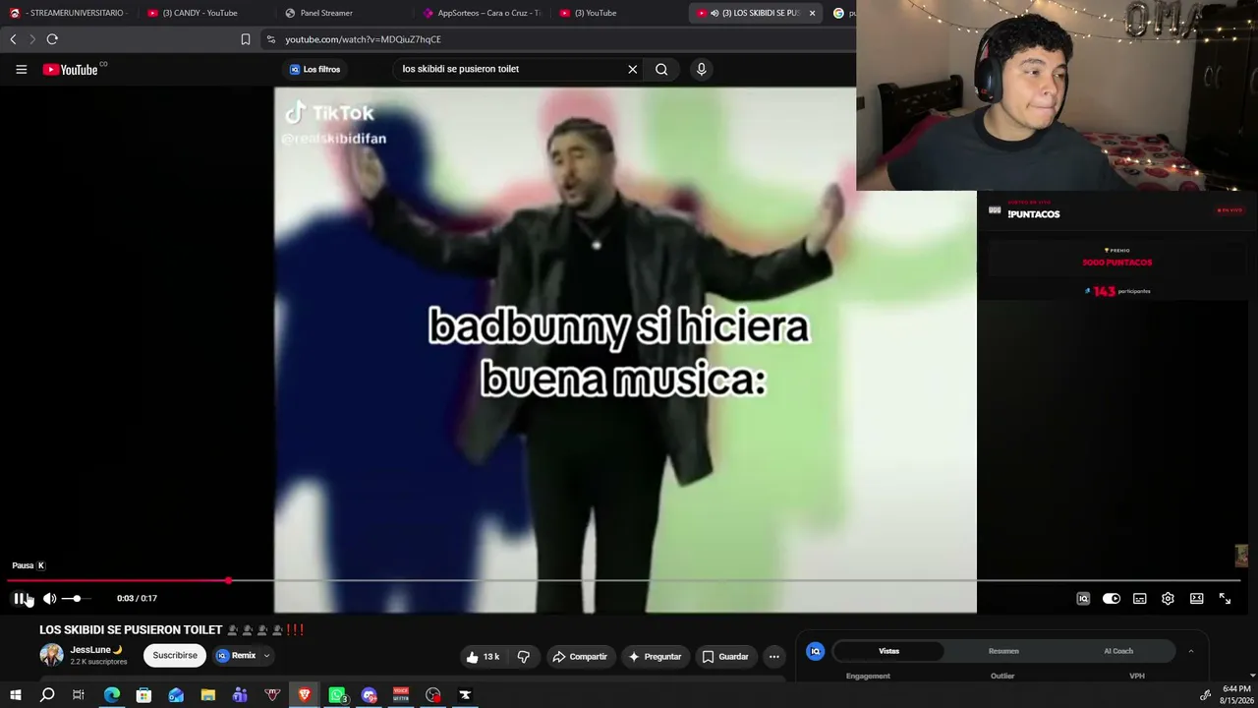Select the Resumen tab in IQ panel
Viewport: 1258px width, 708px height.
tap(1003, 651)
